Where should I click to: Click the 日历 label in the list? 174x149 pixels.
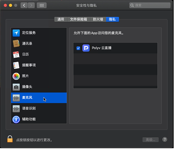click(x=25, y=55)
